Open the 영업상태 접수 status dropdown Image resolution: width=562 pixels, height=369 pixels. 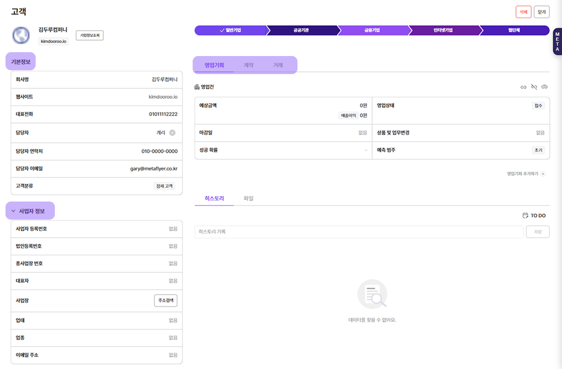(x=538, y=105)
